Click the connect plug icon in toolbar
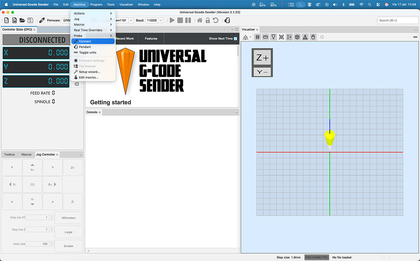Viewport: 420px width, 261px height. click(42, 20)
